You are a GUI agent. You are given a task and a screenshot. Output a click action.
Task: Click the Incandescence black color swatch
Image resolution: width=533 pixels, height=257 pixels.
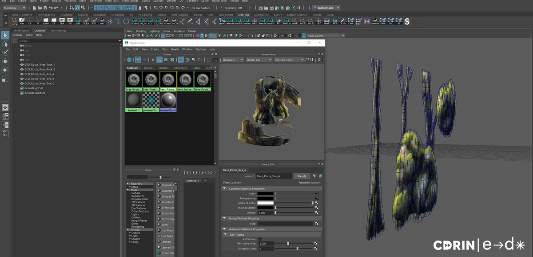266,208
